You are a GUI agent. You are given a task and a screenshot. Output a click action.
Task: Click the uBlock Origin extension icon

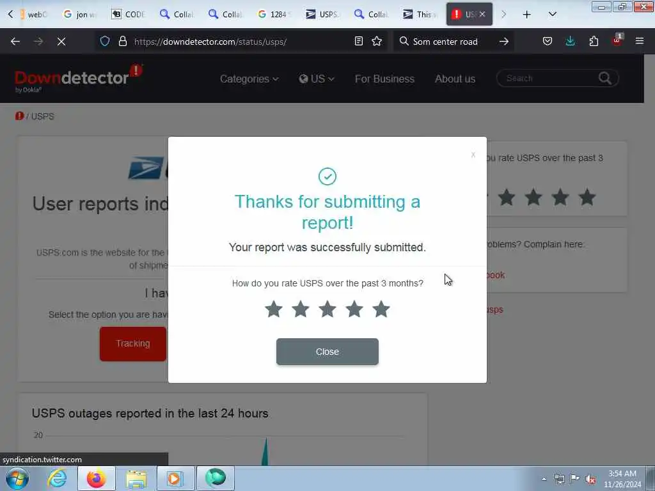click(617, 40)
